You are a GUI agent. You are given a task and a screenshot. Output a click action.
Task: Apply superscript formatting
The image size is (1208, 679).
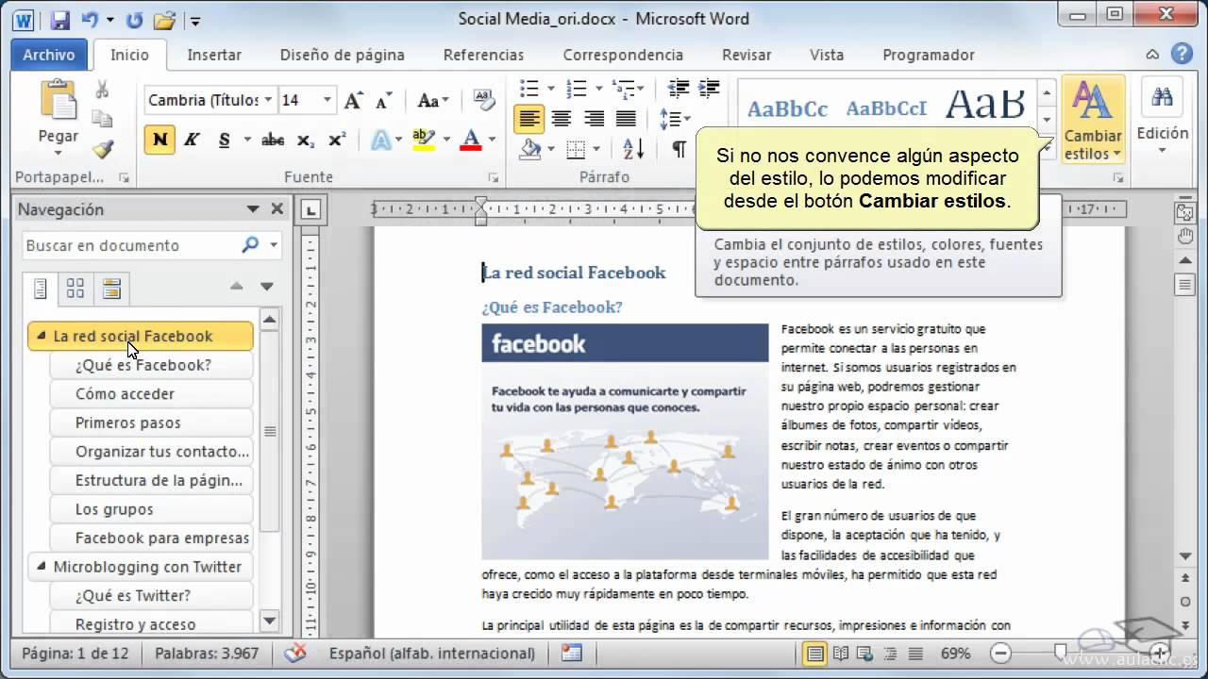336,141
